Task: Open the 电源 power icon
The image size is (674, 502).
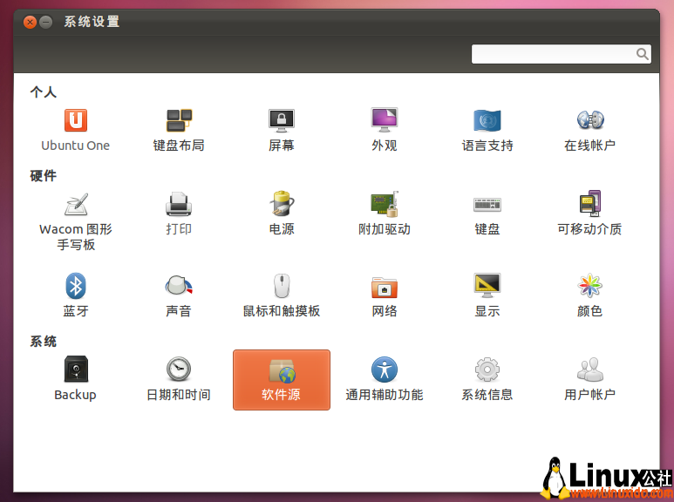Action: (x=282, y=203)
